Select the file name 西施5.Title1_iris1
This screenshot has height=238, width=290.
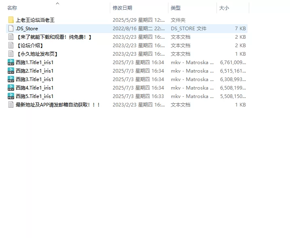click(x=35, y=96)
